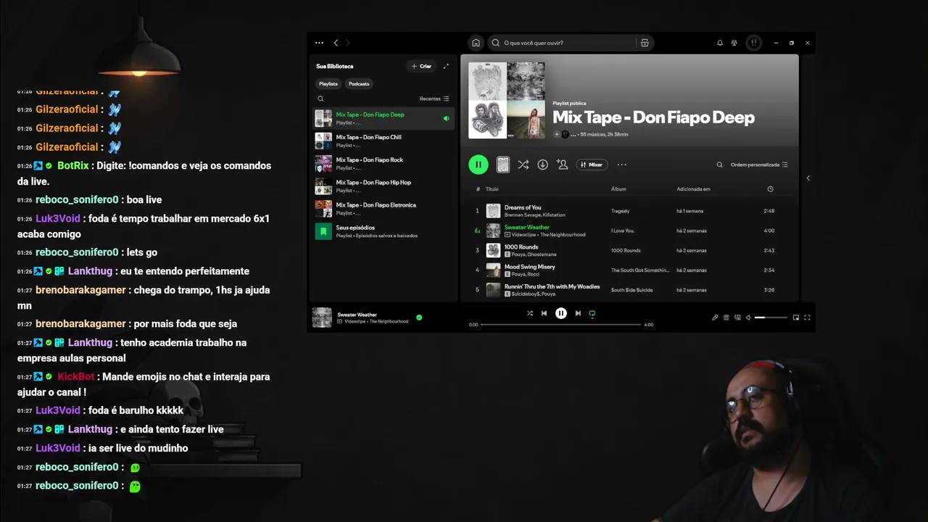Open the friend activity icon
The image size is (928, 522).
(734, 43)
